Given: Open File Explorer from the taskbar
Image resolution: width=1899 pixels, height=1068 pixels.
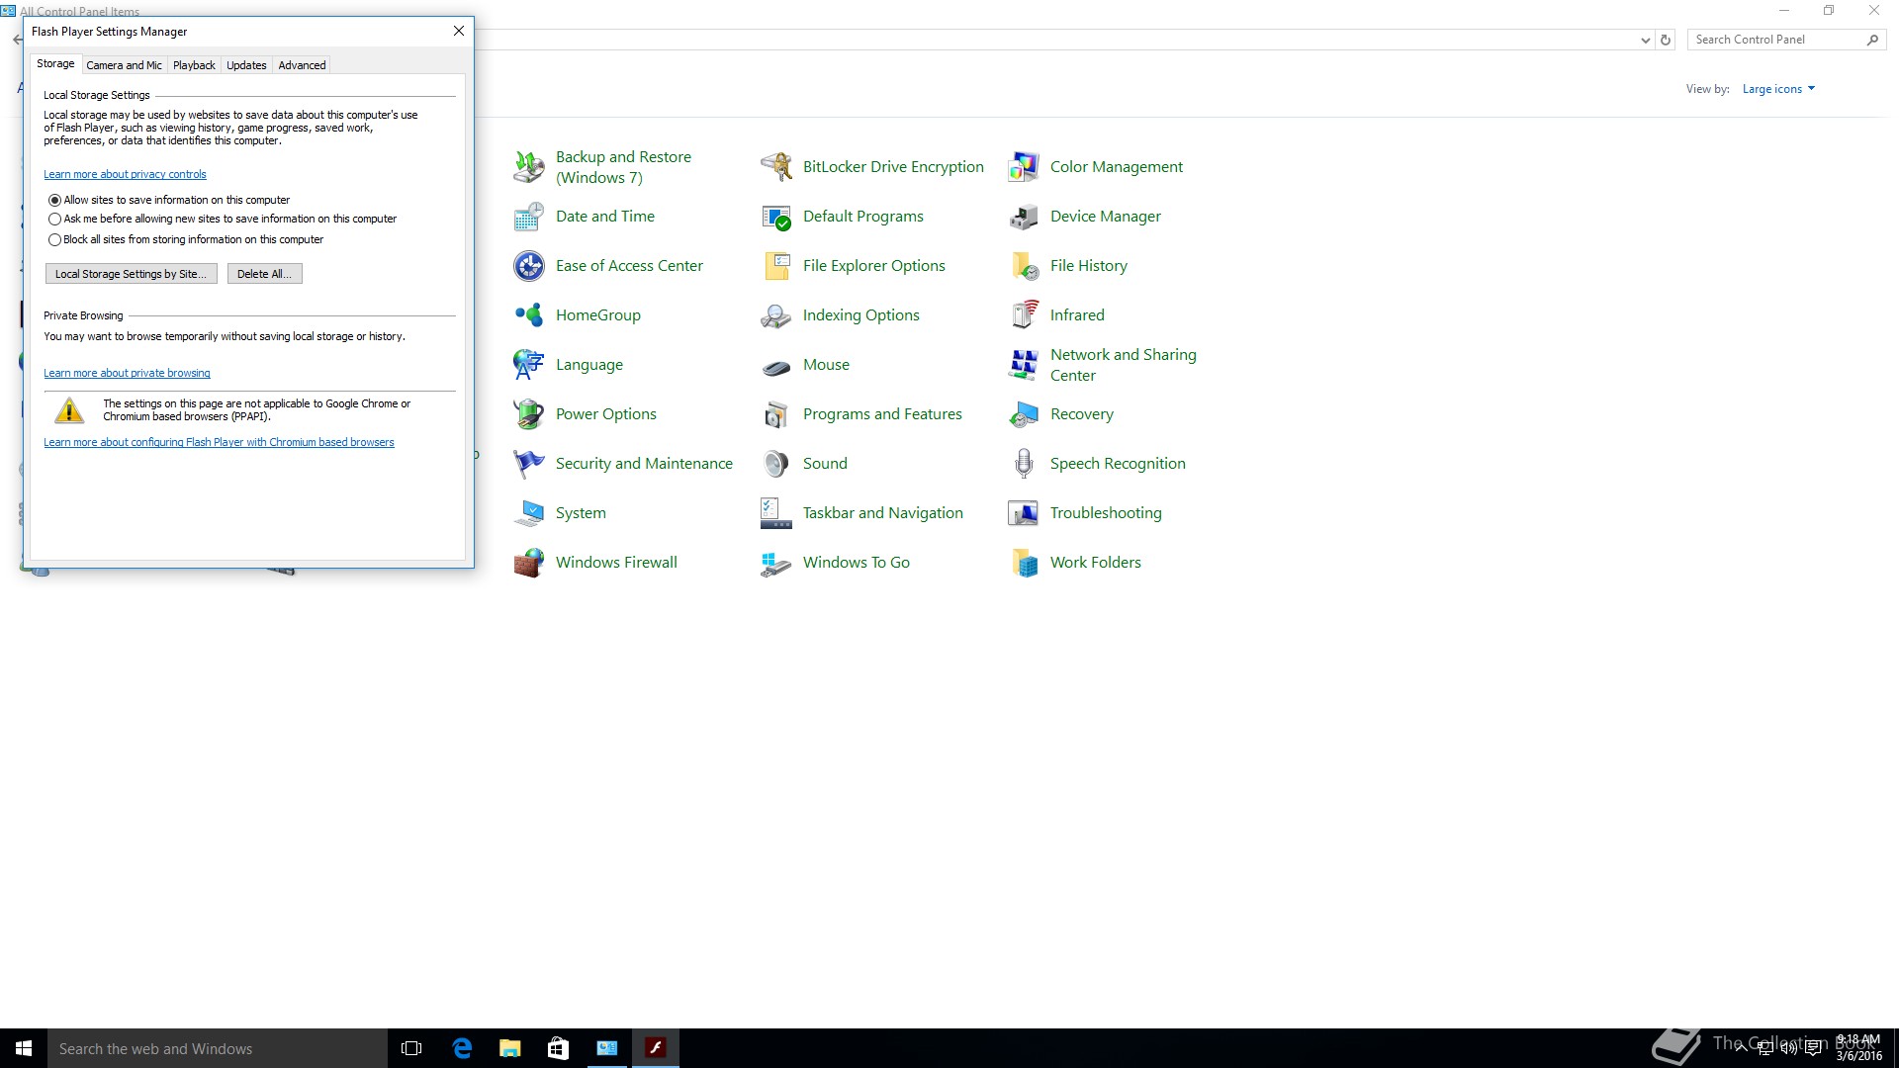Looking at the screenshot, I should pos(509,1048).
